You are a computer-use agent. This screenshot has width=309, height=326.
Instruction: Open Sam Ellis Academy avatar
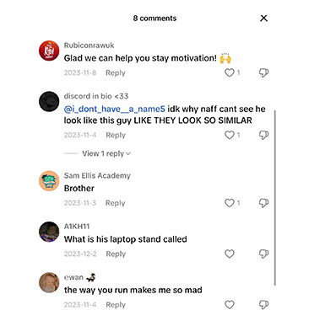tap(49, 181)
